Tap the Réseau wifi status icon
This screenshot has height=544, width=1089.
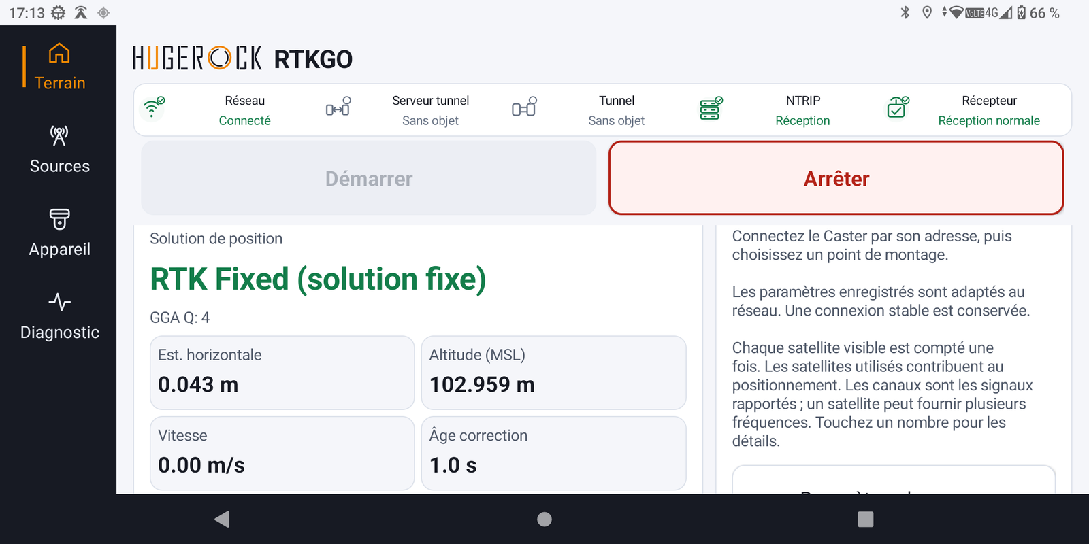point(153,108)
